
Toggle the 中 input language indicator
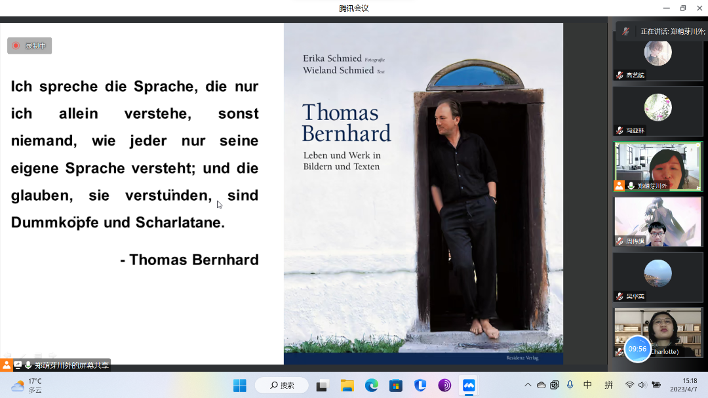pos(587,385)
